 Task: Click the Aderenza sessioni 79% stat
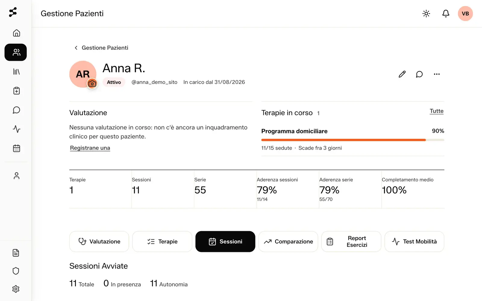tap(288, 189)
